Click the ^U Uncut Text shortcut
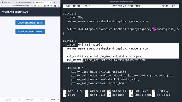 click(140, 95)
